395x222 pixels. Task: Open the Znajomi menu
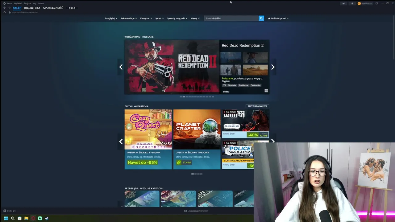(27, 3)
